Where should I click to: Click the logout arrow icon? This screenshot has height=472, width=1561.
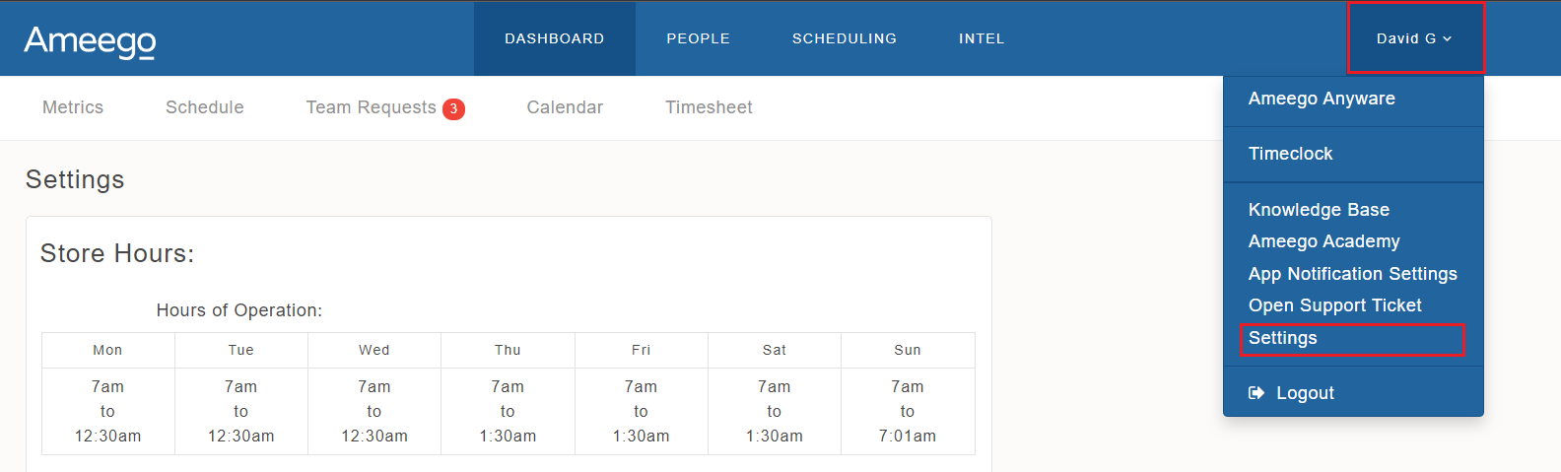click(1256, 393)
